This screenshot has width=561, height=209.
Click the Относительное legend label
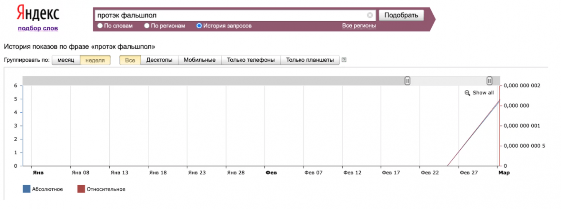(x=106, y=189)
